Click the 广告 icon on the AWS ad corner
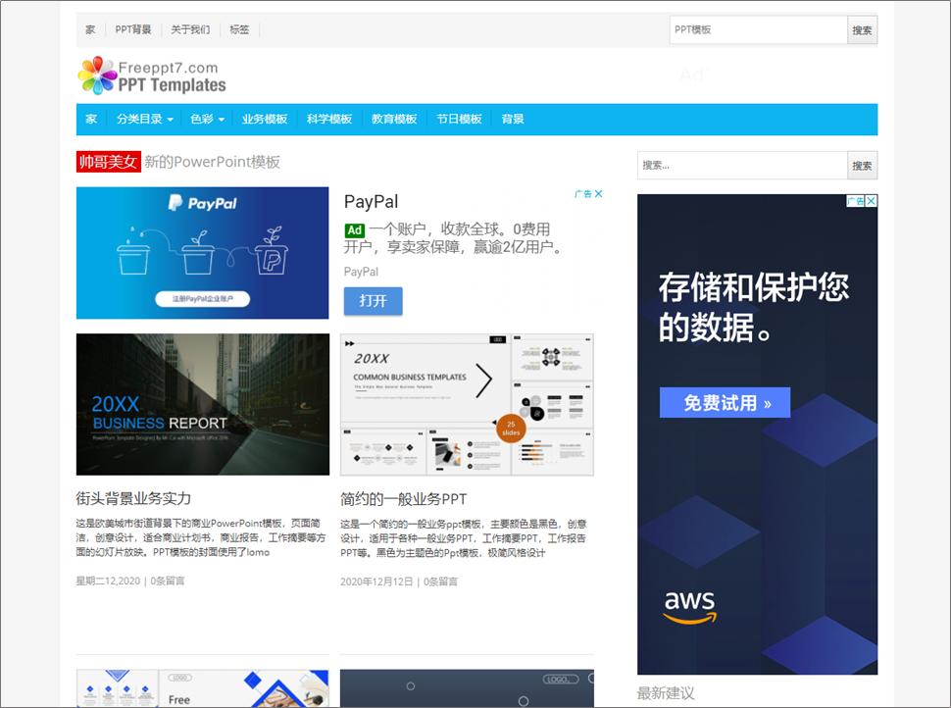Viewport: 951px width, 708px height. coord(857,201)
